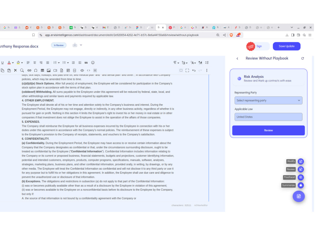The height and width of the screenshot is (236, 315).
Task: Click the browser address bar URL
Action: tap(122, 35)
